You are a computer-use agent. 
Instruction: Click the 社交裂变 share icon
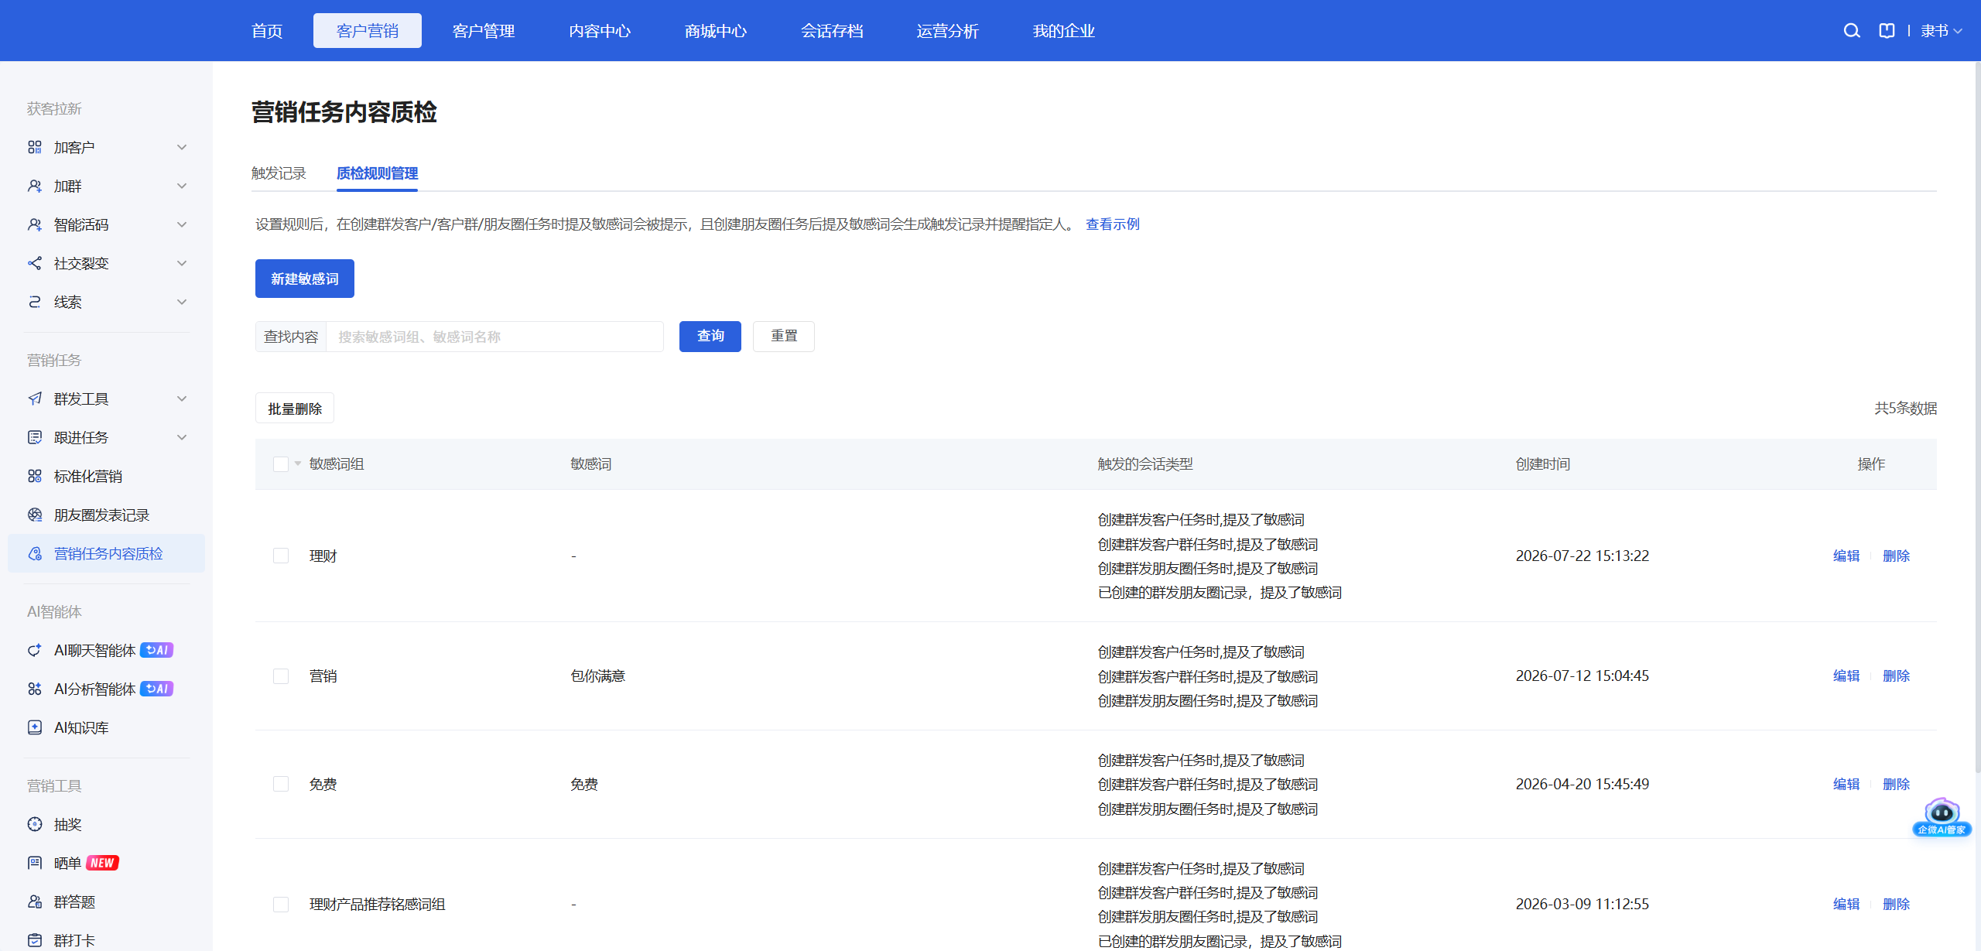35,263
